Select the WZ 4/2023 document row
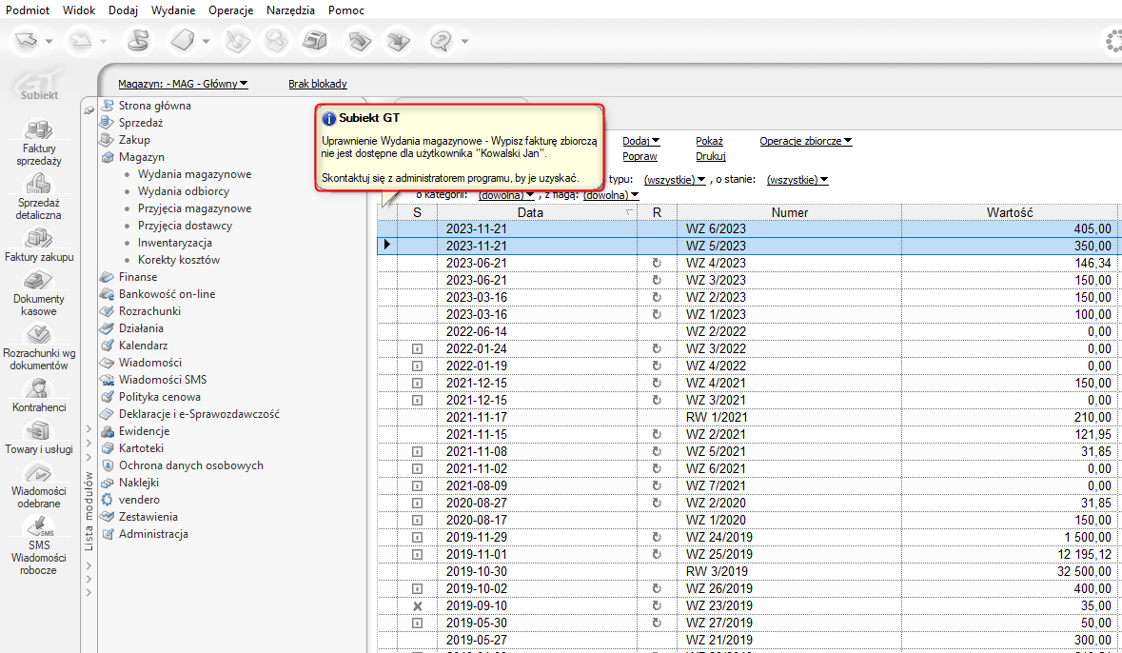 [716, 263]
